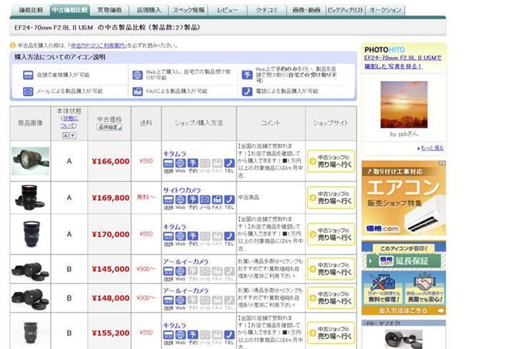Viewport: 511px width, 349px height.
Task: Sort 本体状態 ascending with the up arrow
Action: coord(65,136)
